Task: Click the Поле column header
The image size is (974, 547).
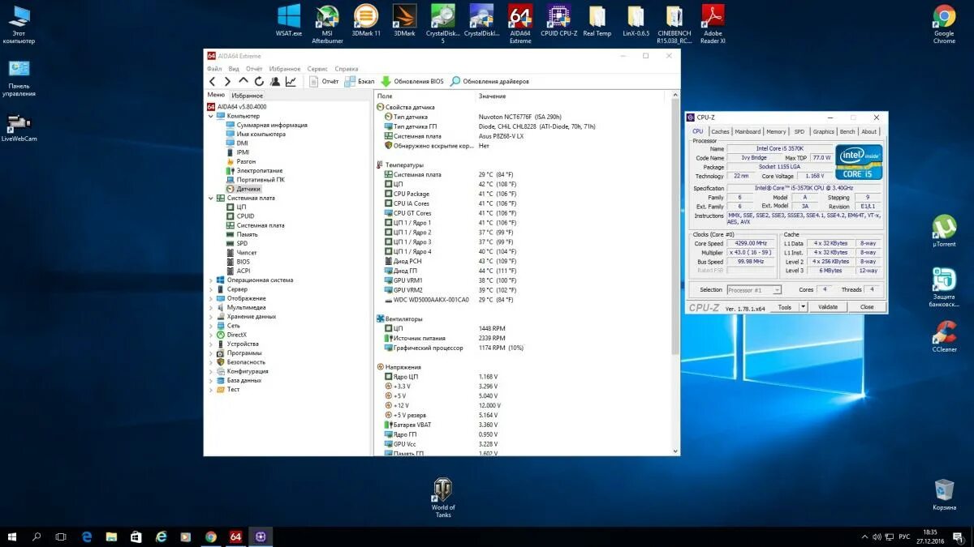Action: pos(425,96)
